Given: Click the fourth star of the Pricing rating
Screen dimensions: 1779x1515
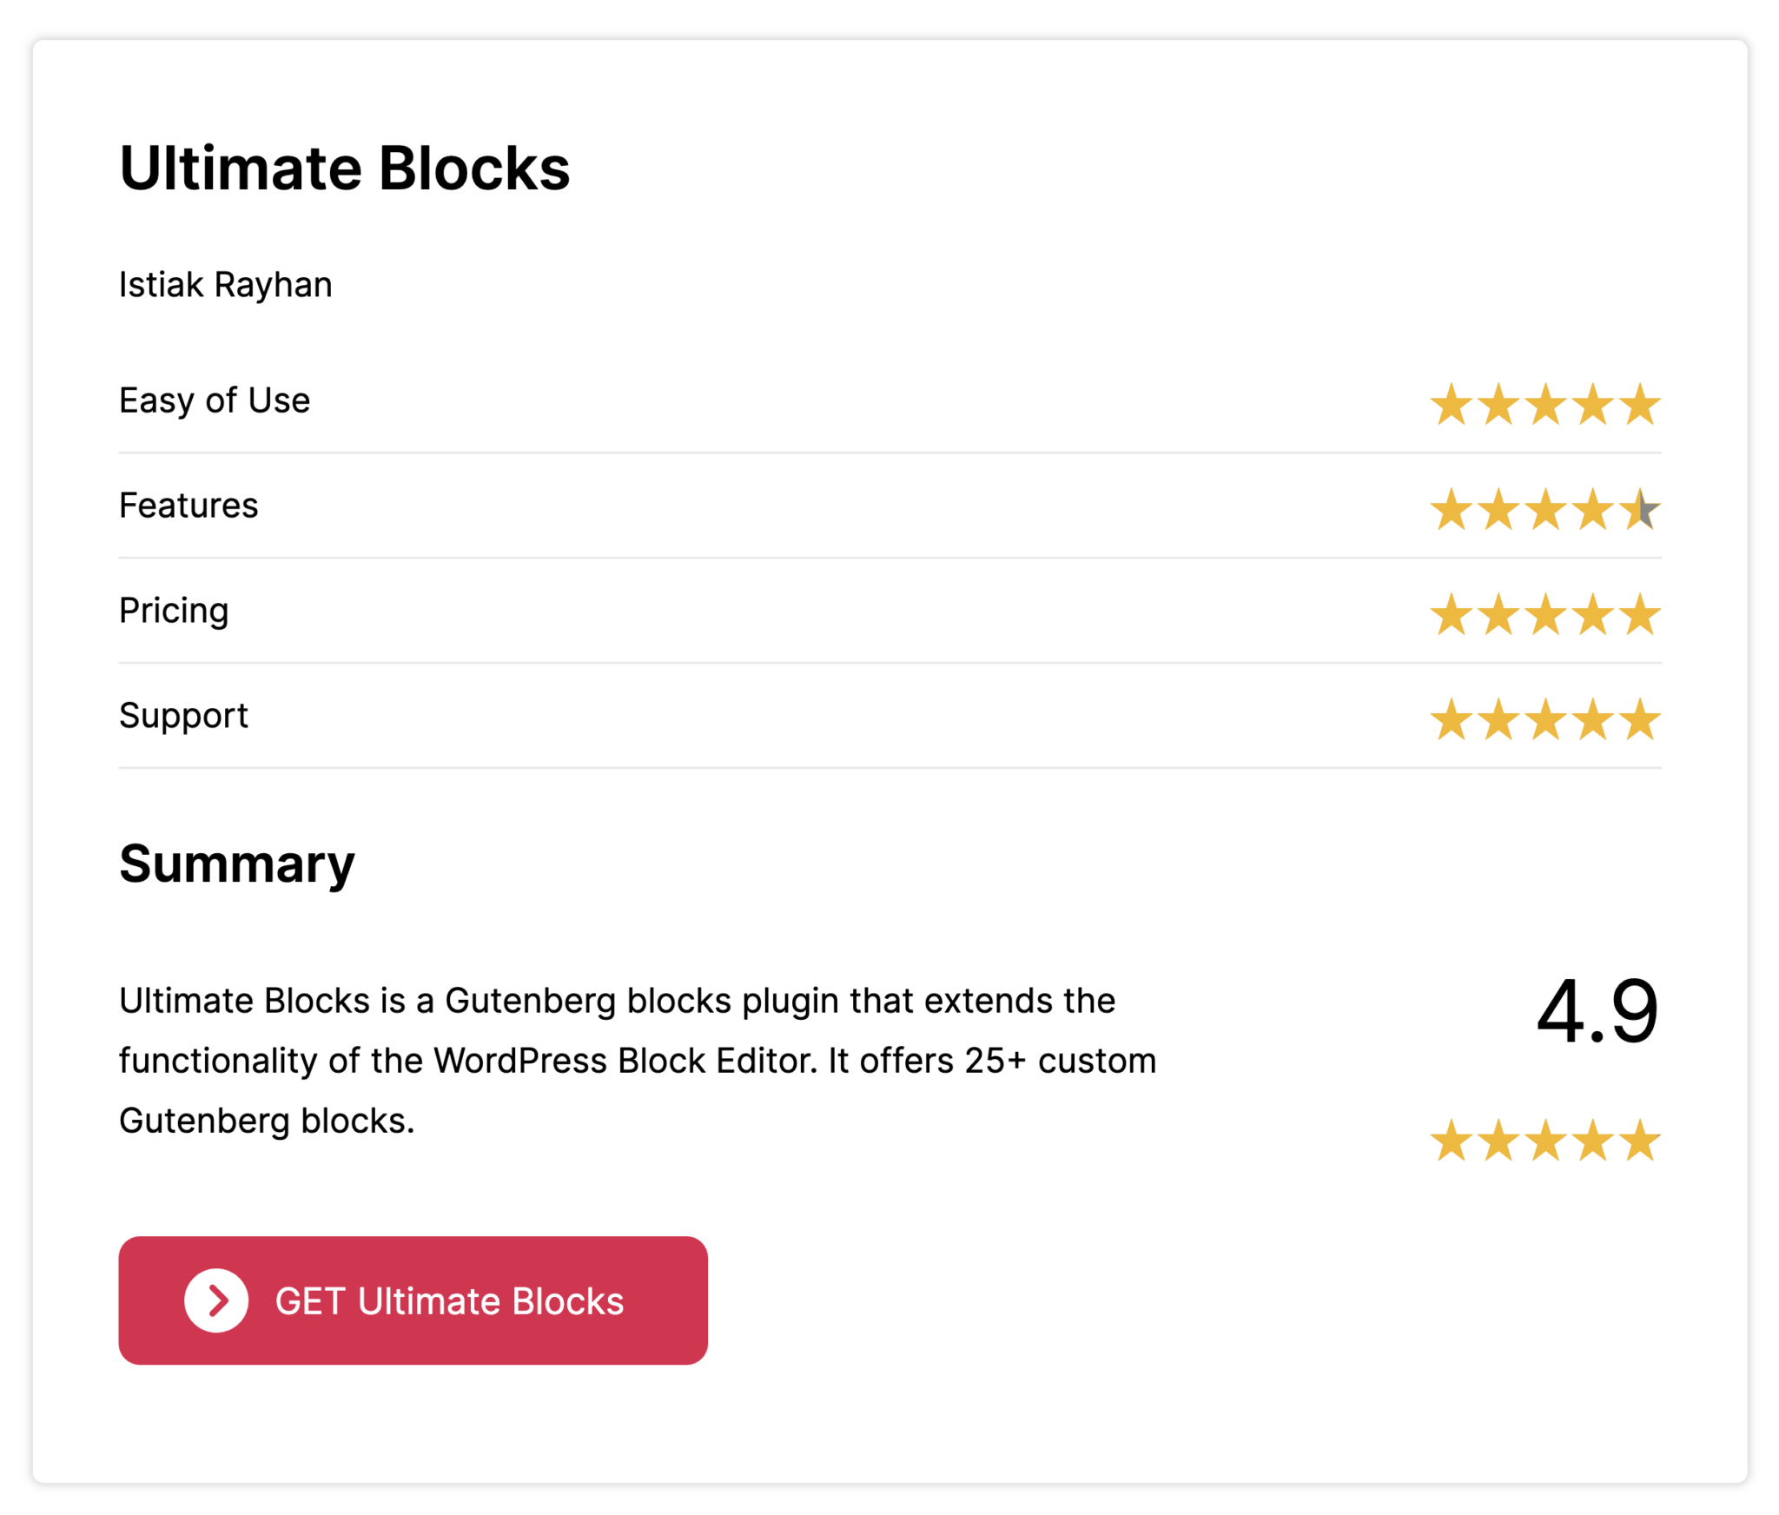Looking at the screenshot, I should tap(1593, 614).
